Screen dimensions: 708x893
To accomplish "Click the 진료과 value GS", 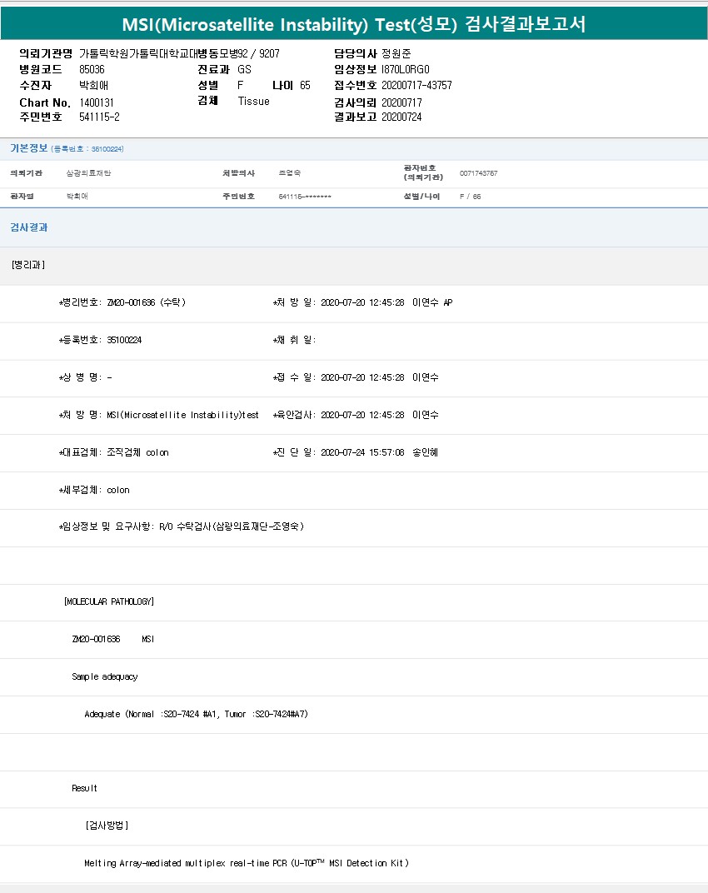I will [x=244, y=69].
